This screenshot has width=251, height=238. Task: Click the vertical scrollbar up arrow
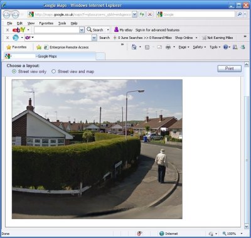[x=247, y=65]
